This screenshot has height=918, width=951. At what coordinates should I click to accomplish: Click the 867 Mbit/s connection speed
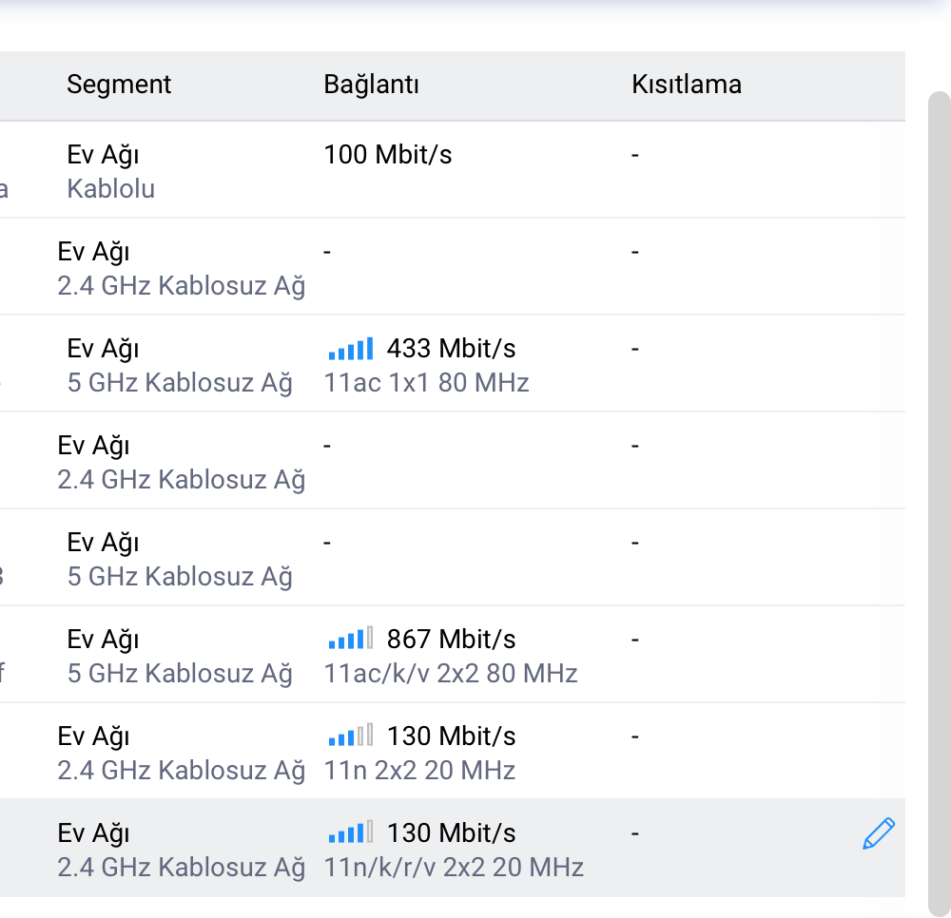click(x=451, y=640)
